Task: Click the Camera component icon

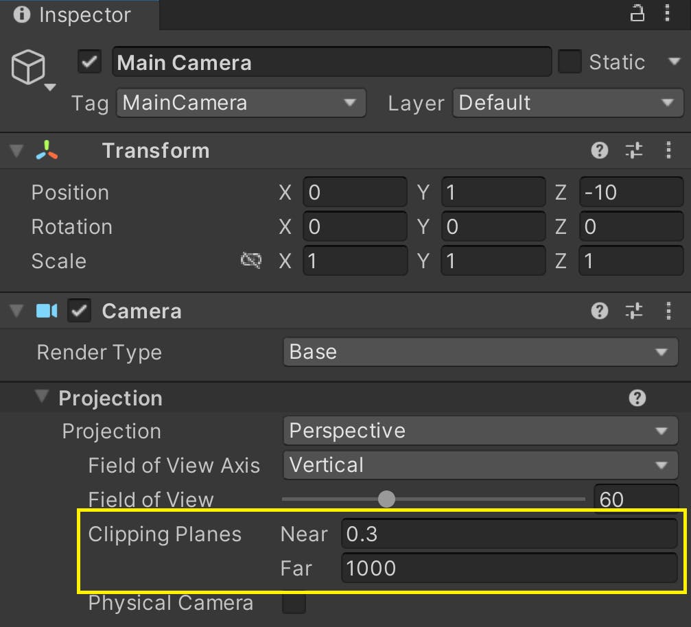Action: click(x=47, y=311)
